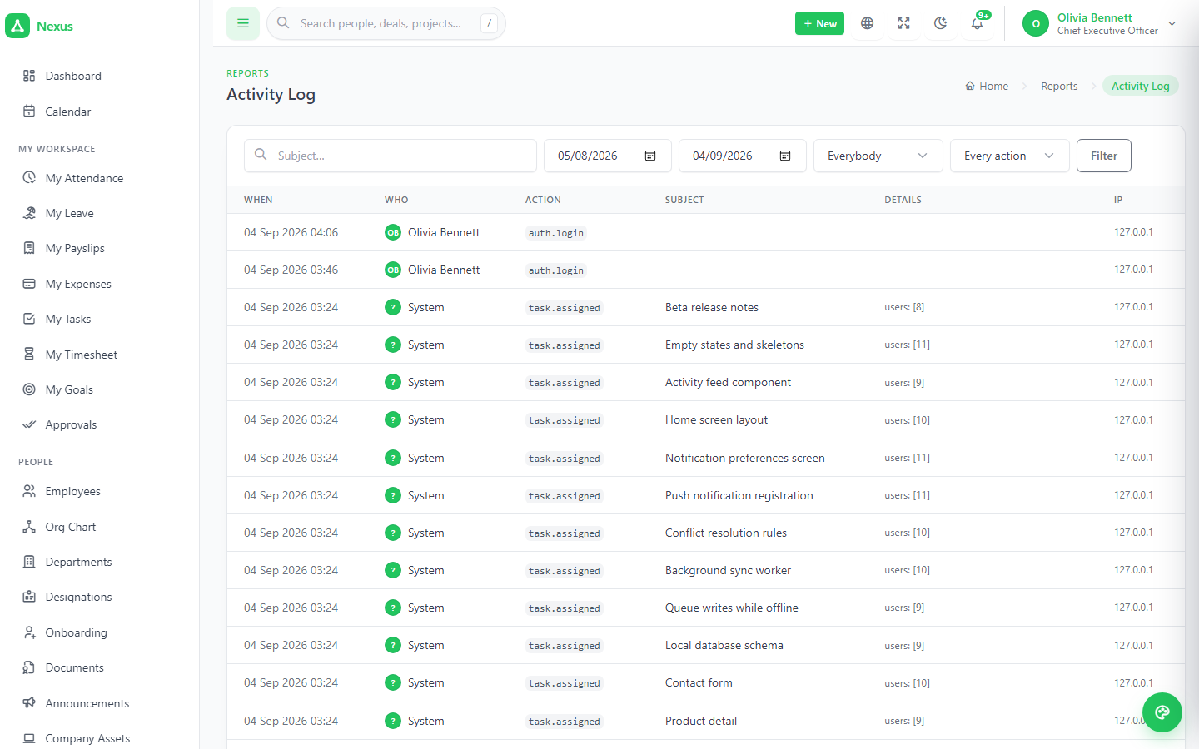The width and height of the screenshot is (1199, 749).
Task: Click the My Expenses card icon
Action: (29, 284)
